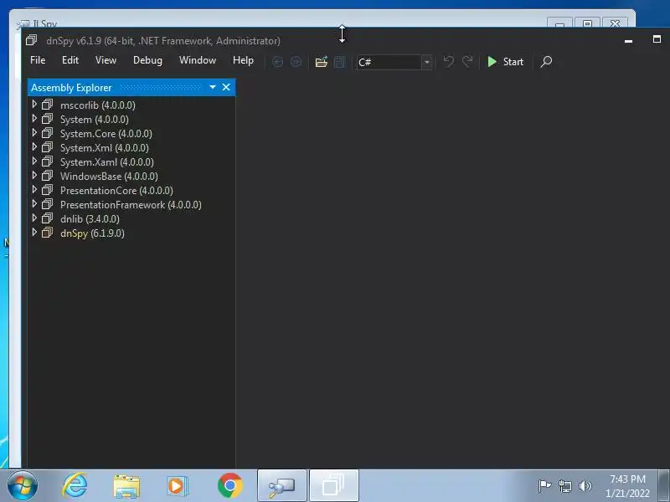
Task: Click the mscorlib assembly icon
Action: [x=47, y=105]
